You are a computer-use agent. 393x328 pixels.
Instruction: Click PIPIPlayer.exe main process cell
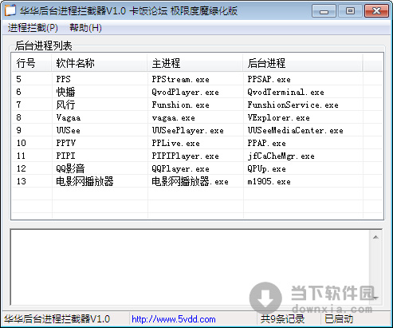coord(185,156)
